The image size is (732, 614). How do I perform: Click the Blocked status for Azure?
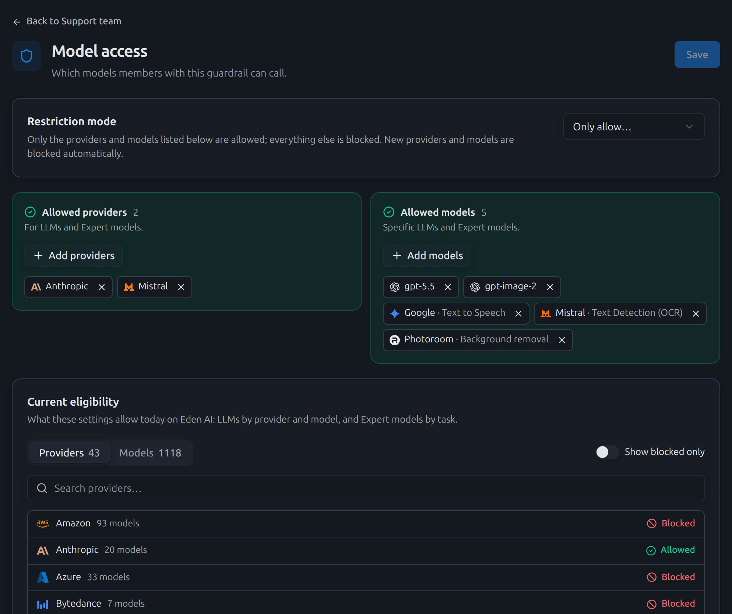671,577
